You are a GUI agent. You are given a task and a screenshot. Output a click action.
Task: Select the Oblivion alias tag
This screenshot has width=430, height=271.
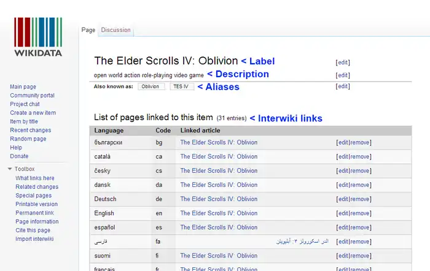click(x=150, y=86)
